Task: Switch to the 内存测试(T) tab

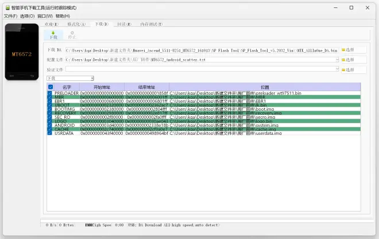Action: (x=152, y=24)
